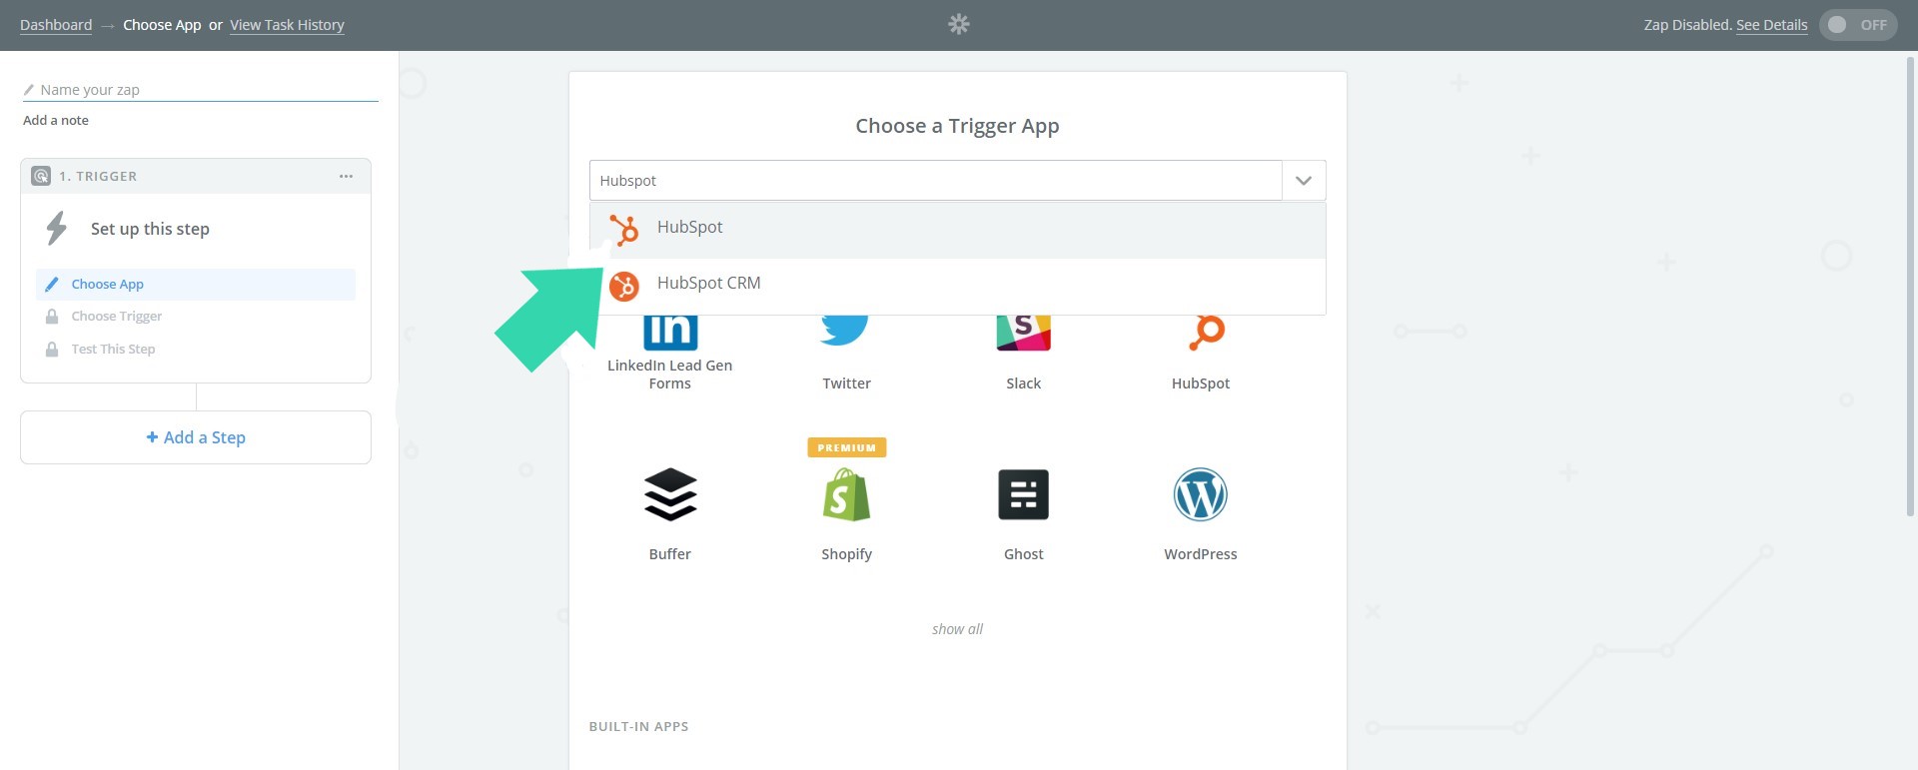Click Choose Trigger in the step sidebar

pos(116,316)
